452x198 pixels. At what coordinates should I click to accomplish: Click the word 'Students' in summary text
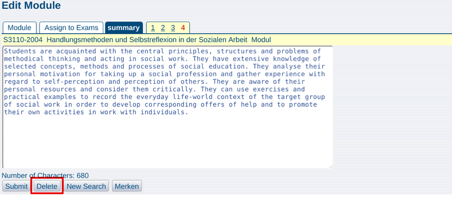20,51
